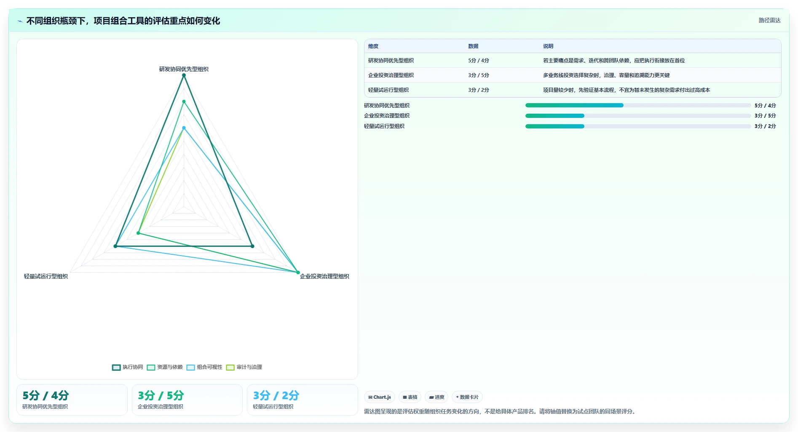Click the 路径雷达 label in the header

[x=769, y=20]
